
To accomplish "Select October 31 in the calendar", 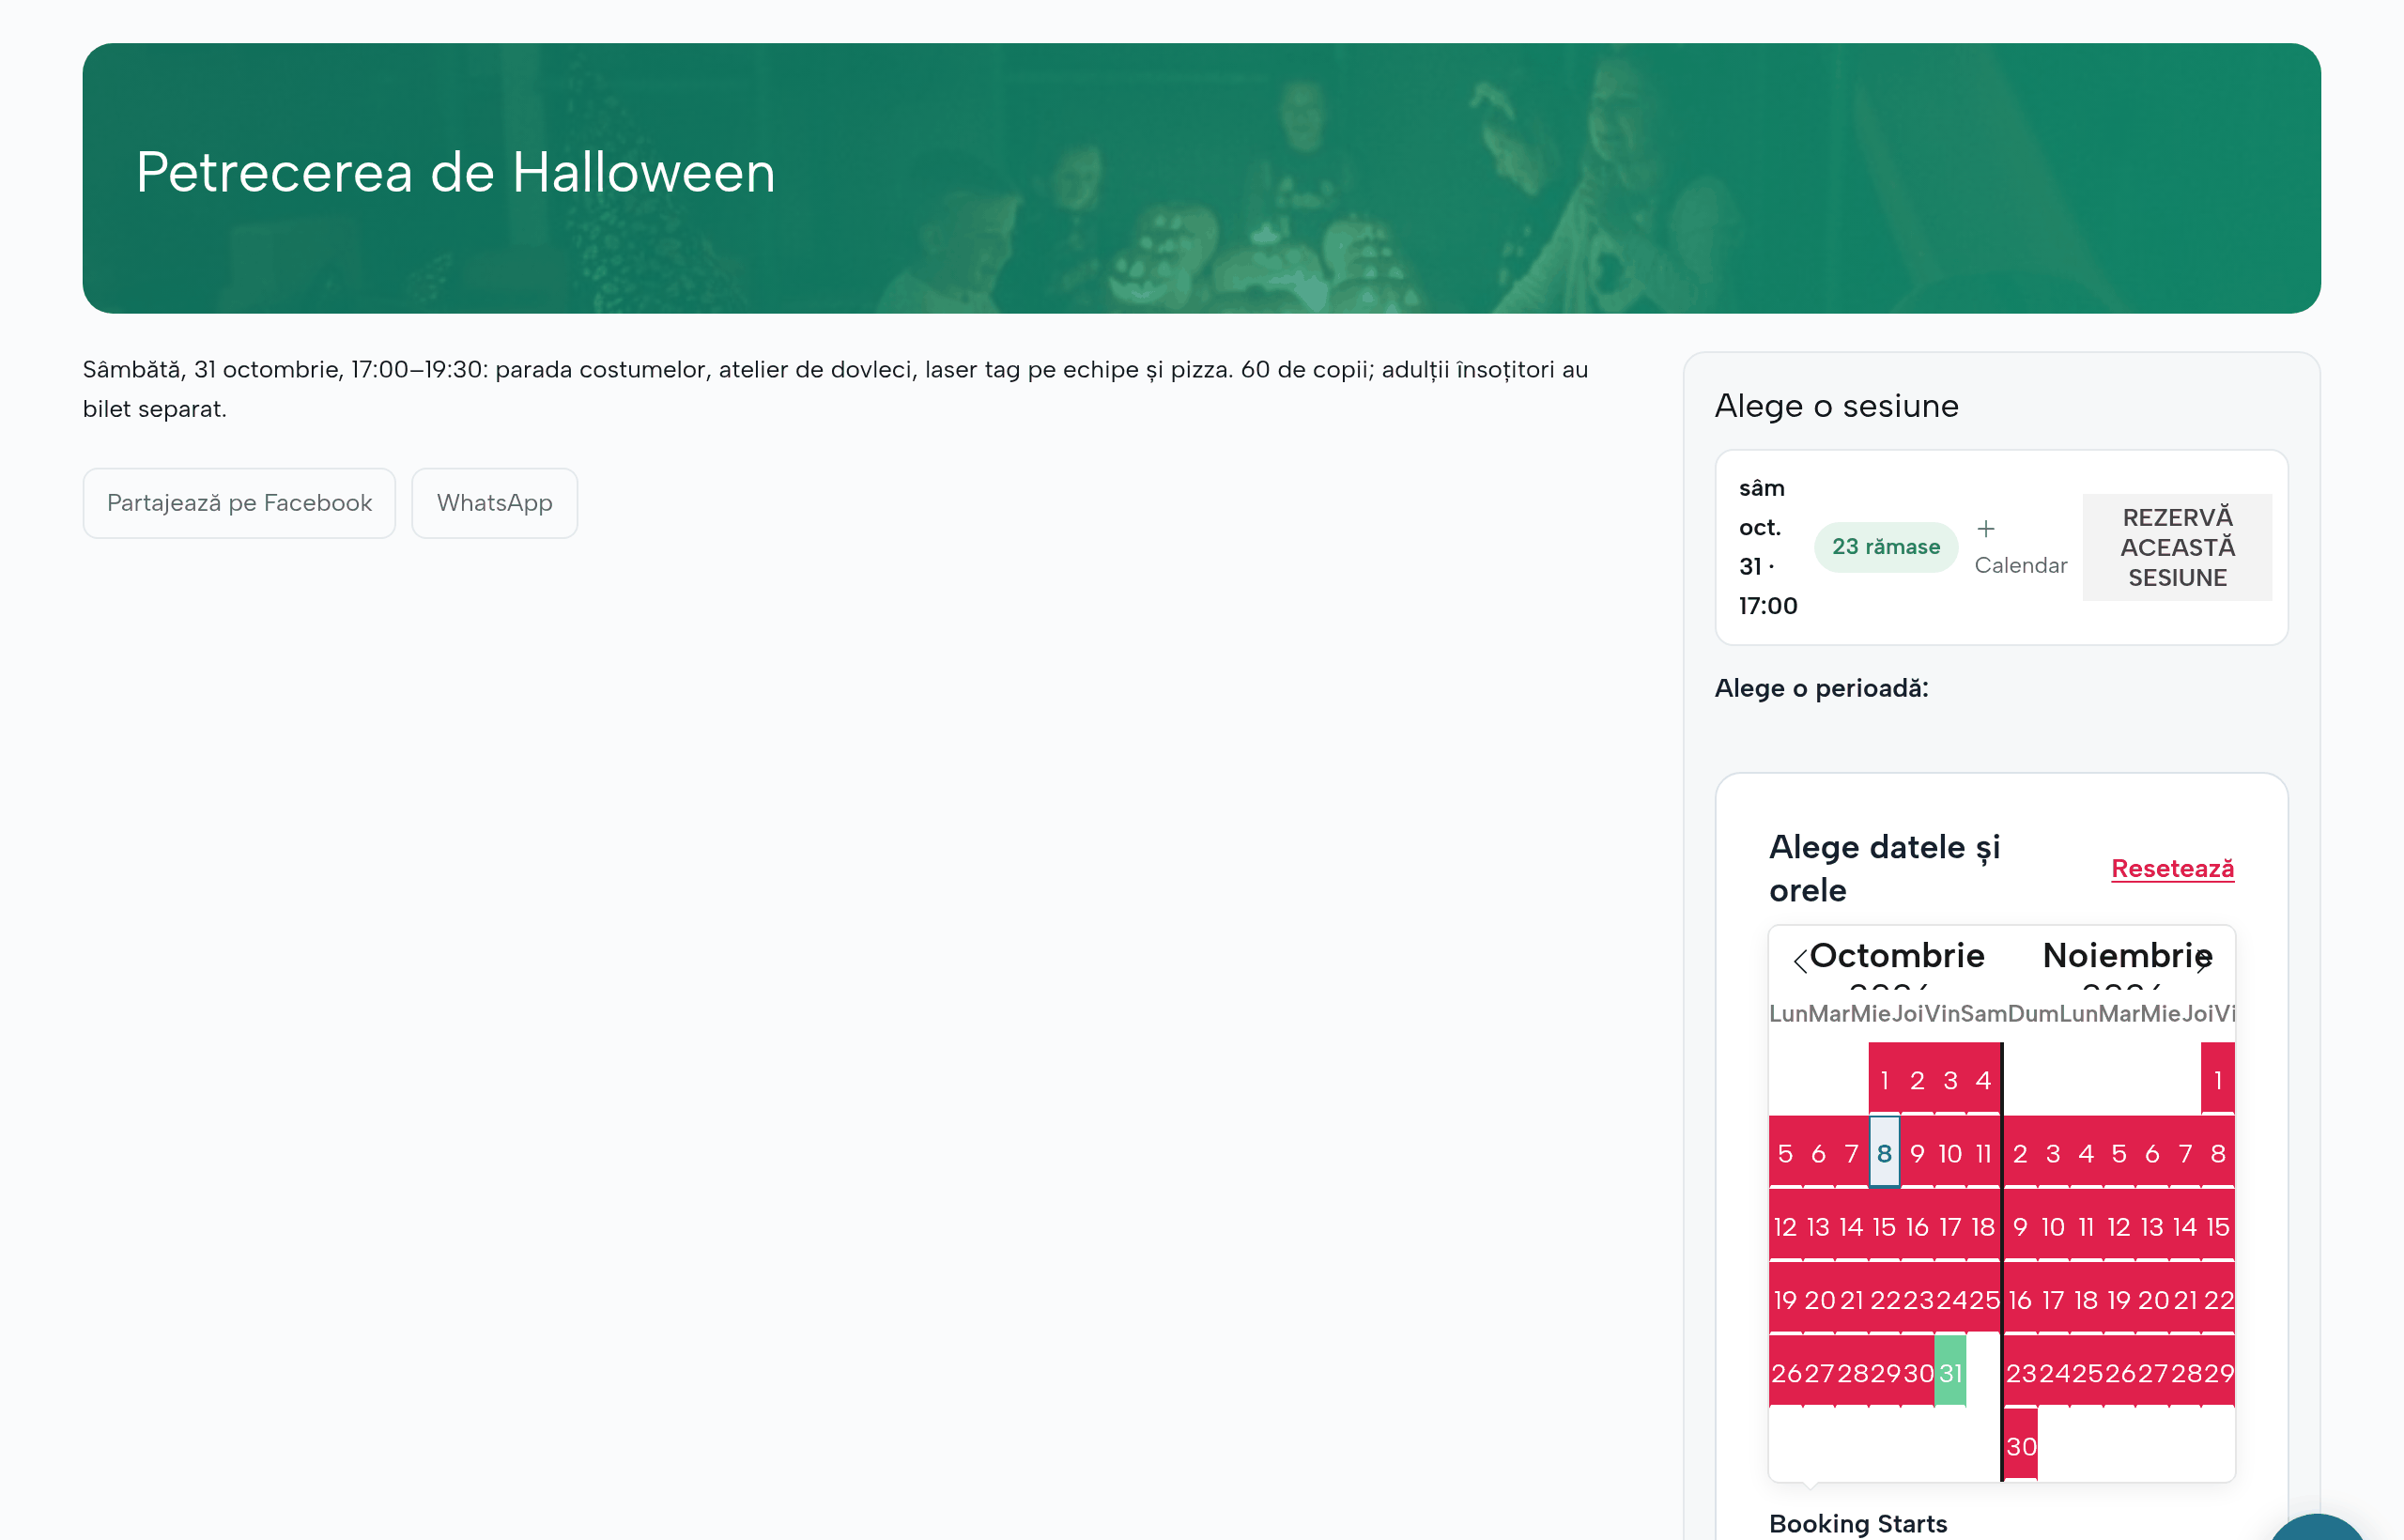I will 1950,1372.
